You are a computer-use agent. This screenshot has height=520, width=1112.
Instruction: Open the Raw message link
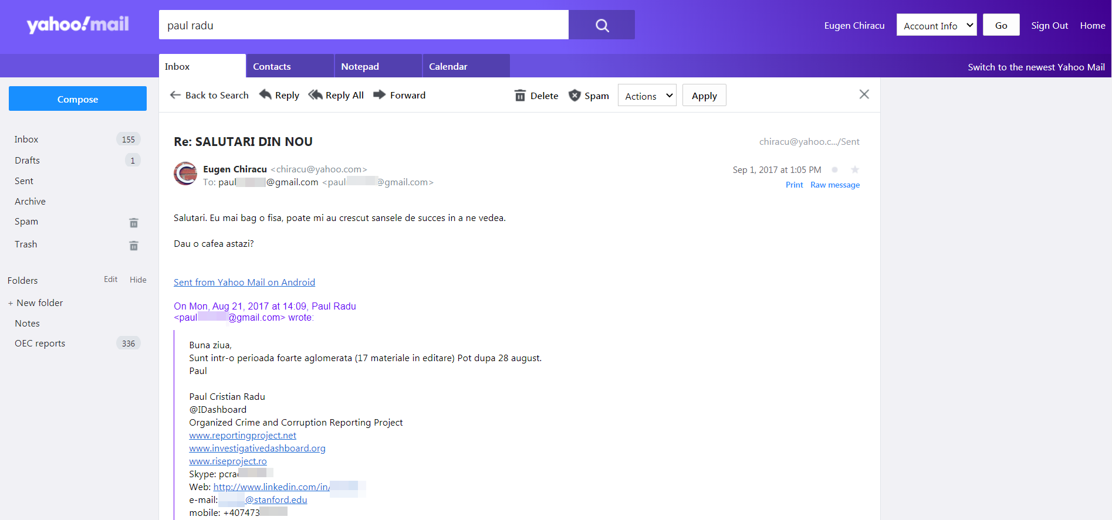point(835,185)
